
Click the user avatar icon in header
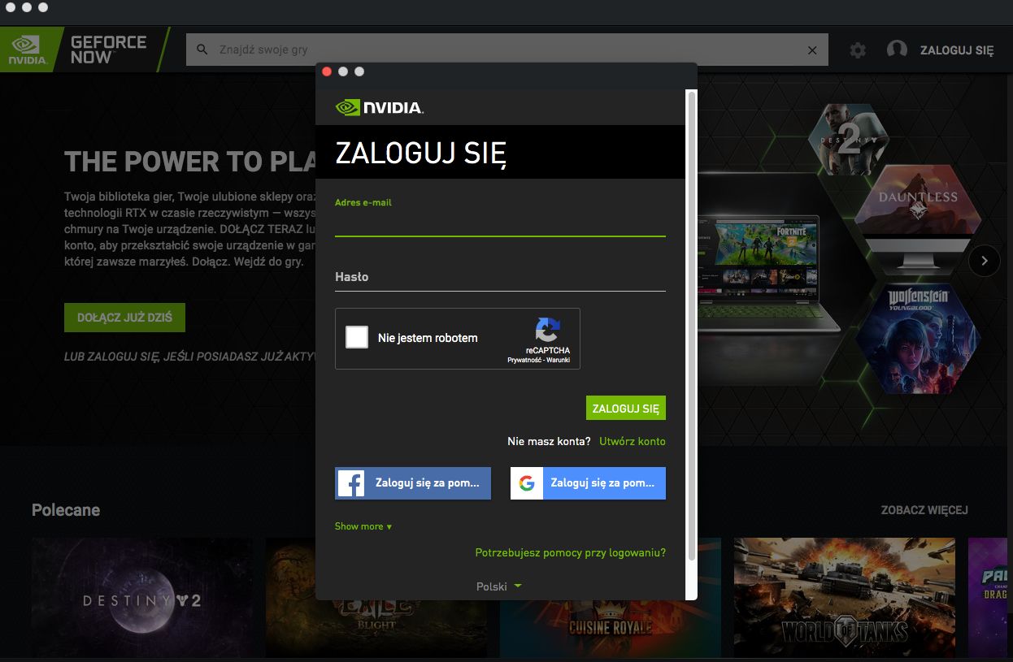click(x=897, y=50)
